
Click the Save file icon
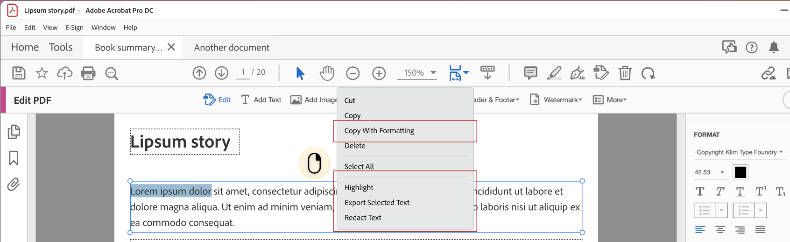coord(19,73)
